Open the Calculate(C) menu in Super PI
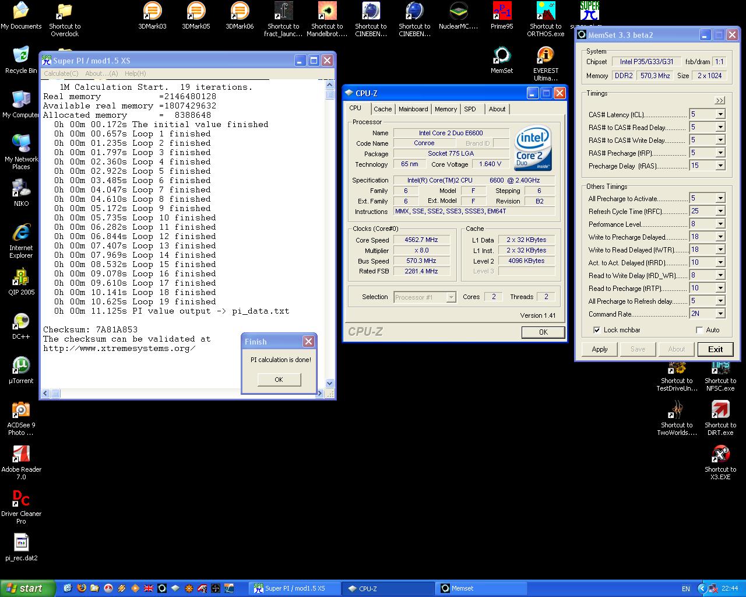Screen dimensions: 746x597 click(61, 73)
